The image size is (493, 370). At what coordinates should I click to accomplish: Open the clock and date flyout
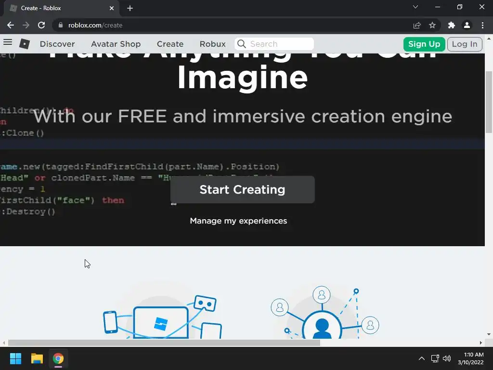point(471,358)
